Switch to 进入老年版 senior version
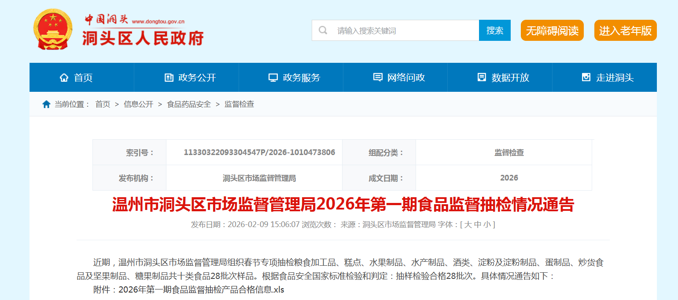 [x=625, y=31]
